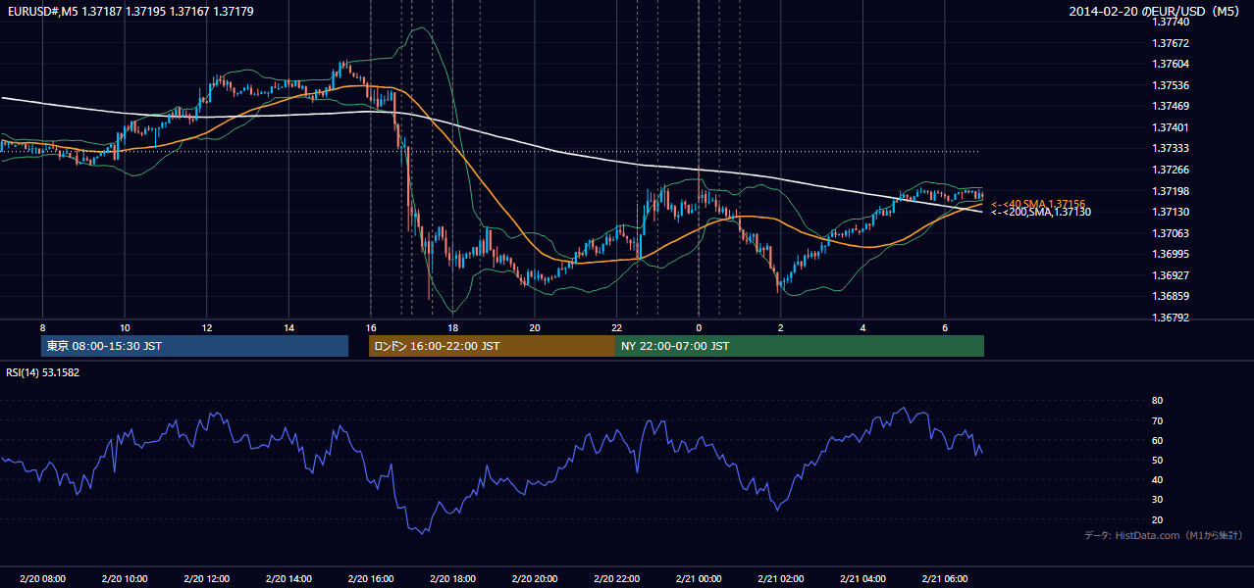Image resolution: width=1254 pixels, height=588 pixels.
Task: Click price axis label 1.37536
Action: [x=1171, y=85]
